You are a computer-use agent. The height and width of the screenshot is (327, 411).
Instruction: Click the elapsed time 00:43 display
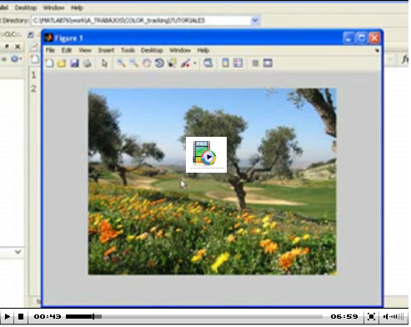pyautogui.click(x=48, y=316)
